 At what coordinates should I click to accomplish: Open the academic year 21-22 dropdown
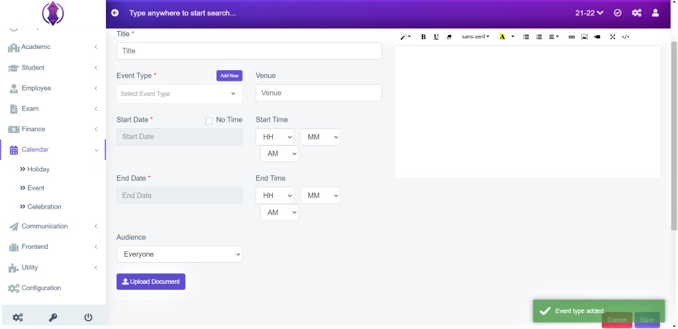589,13
